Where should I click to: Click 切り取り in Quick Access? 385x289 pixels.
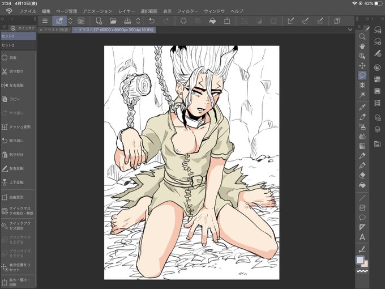pos(18,71)
